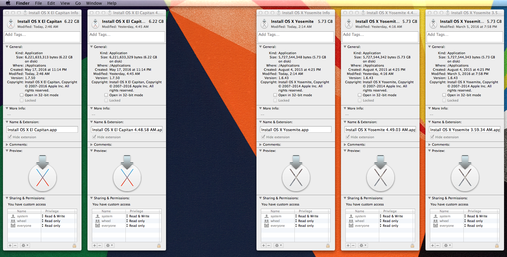Click header app icon in El Capitan 4.48.58 AM window
Viewport: 507px width, 257px height.
[95, 24]
